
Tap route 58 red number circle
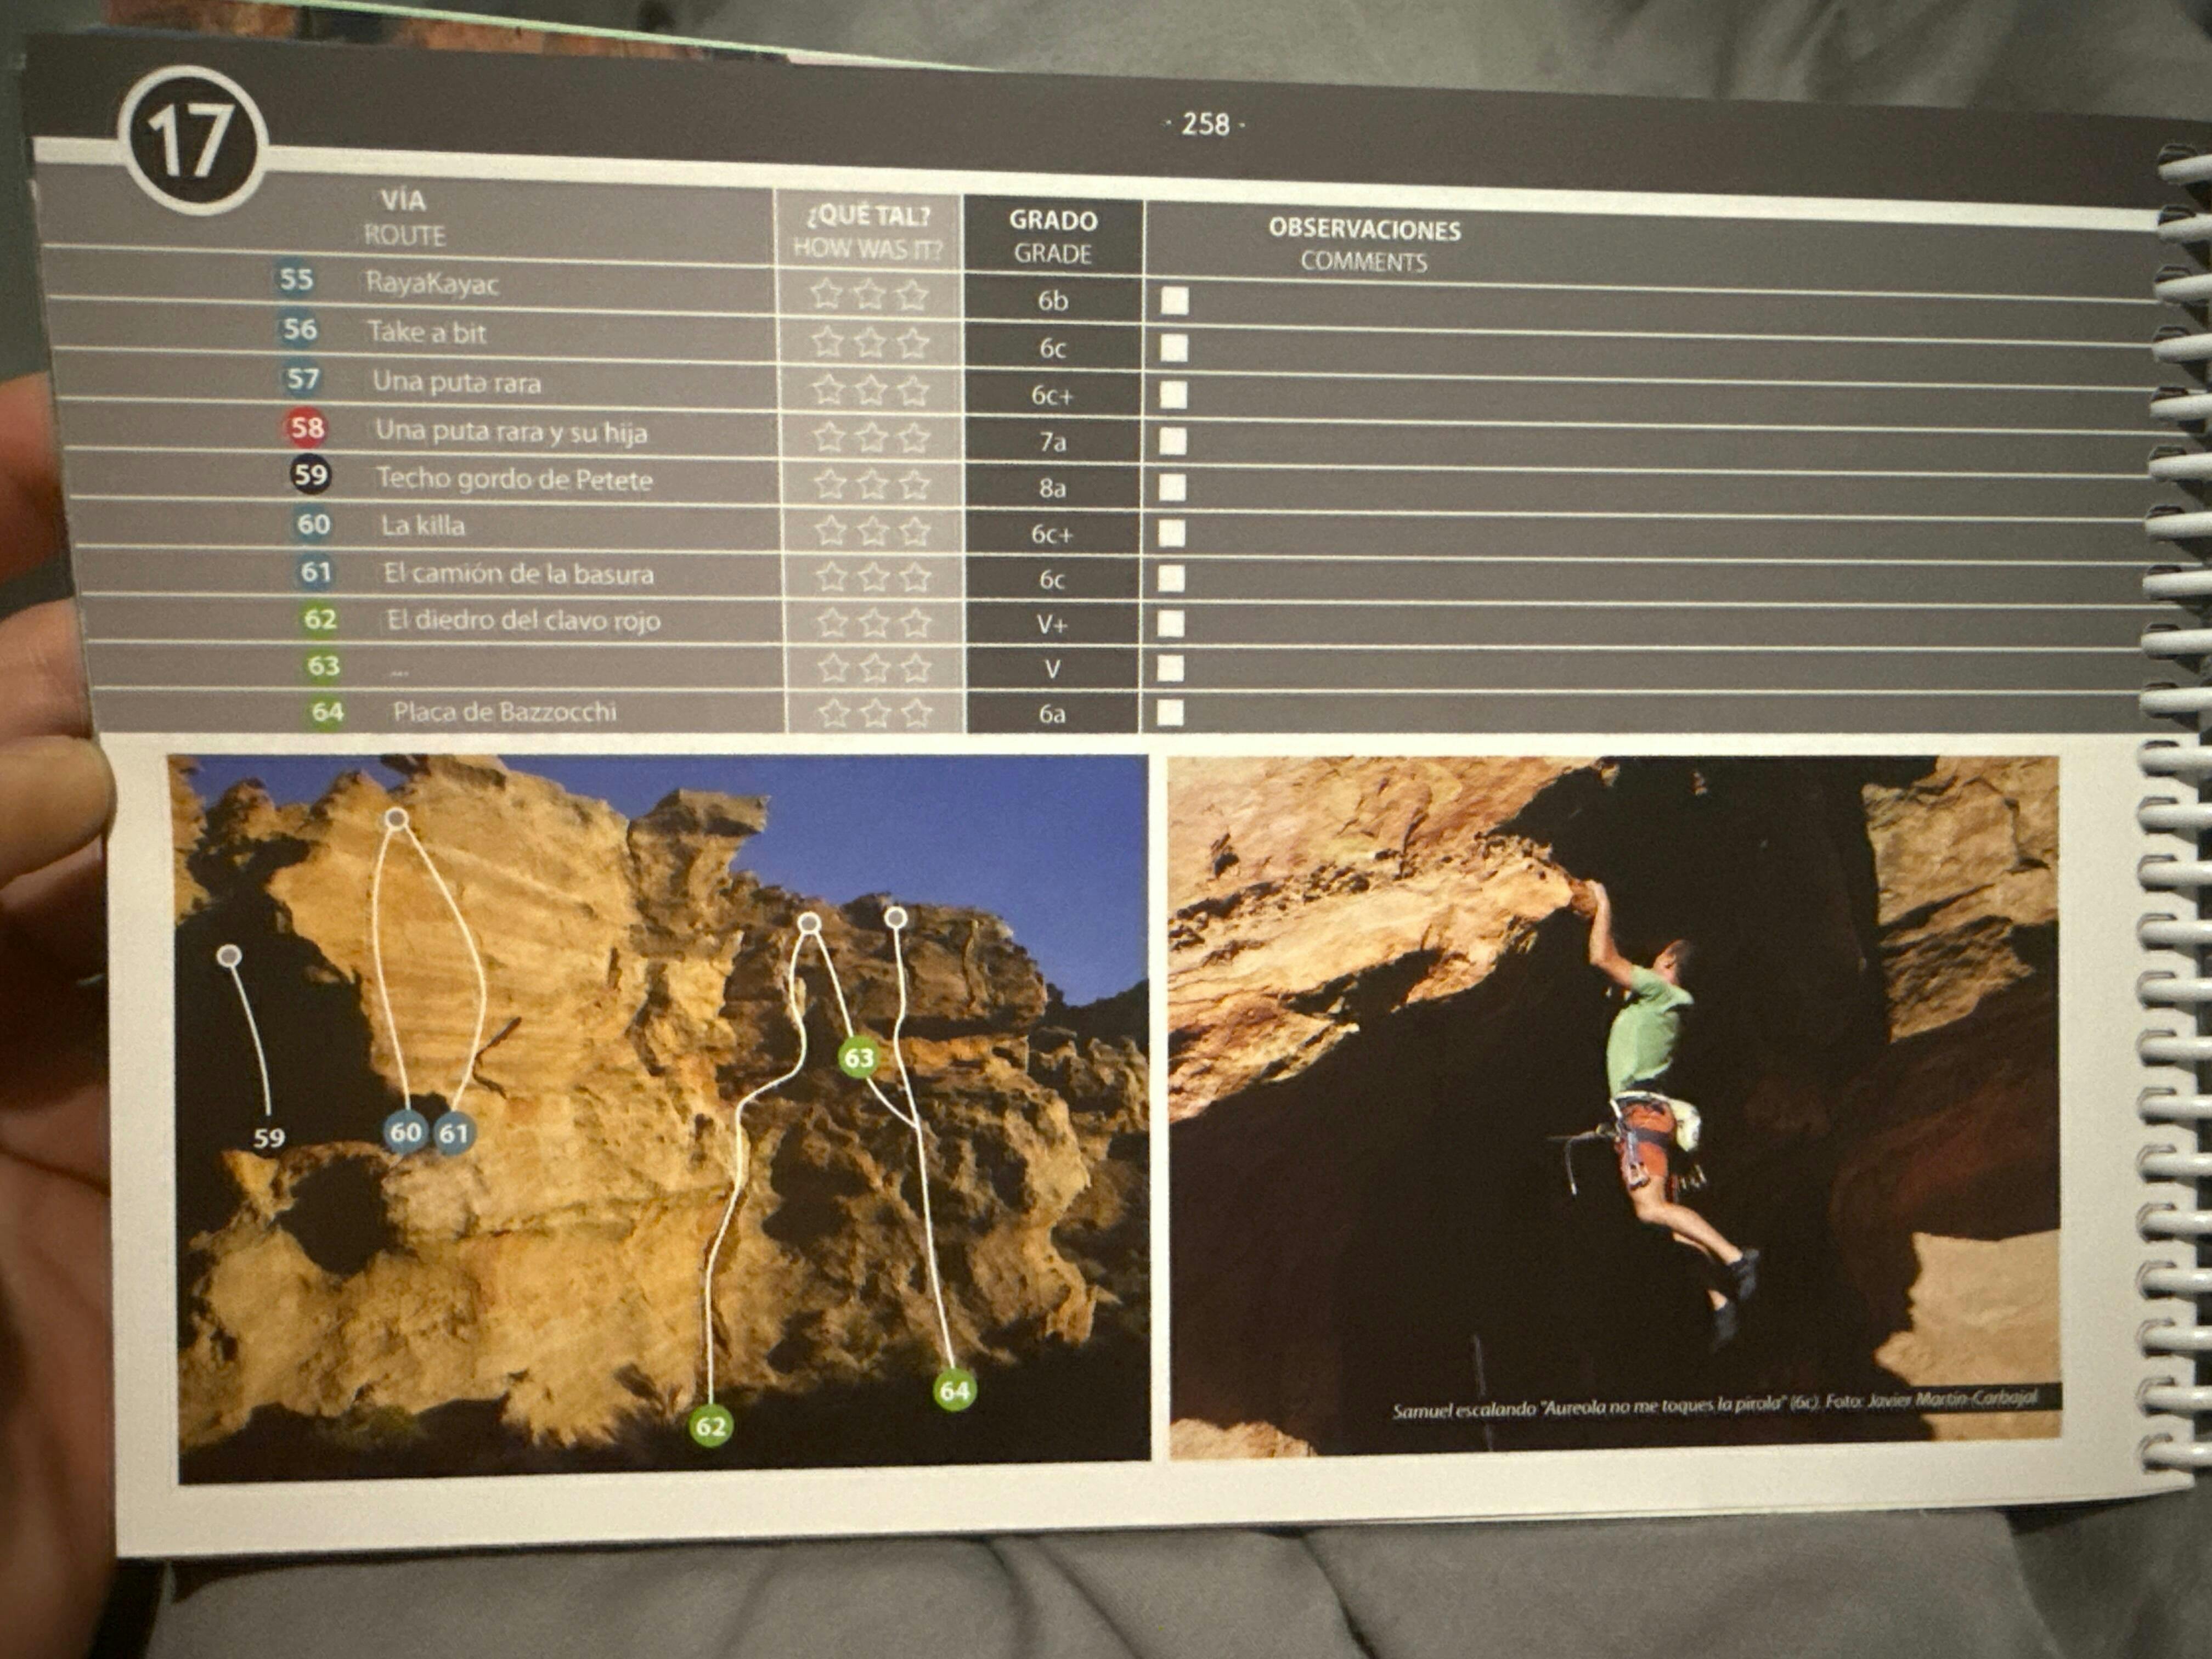(x=306, y=428)
